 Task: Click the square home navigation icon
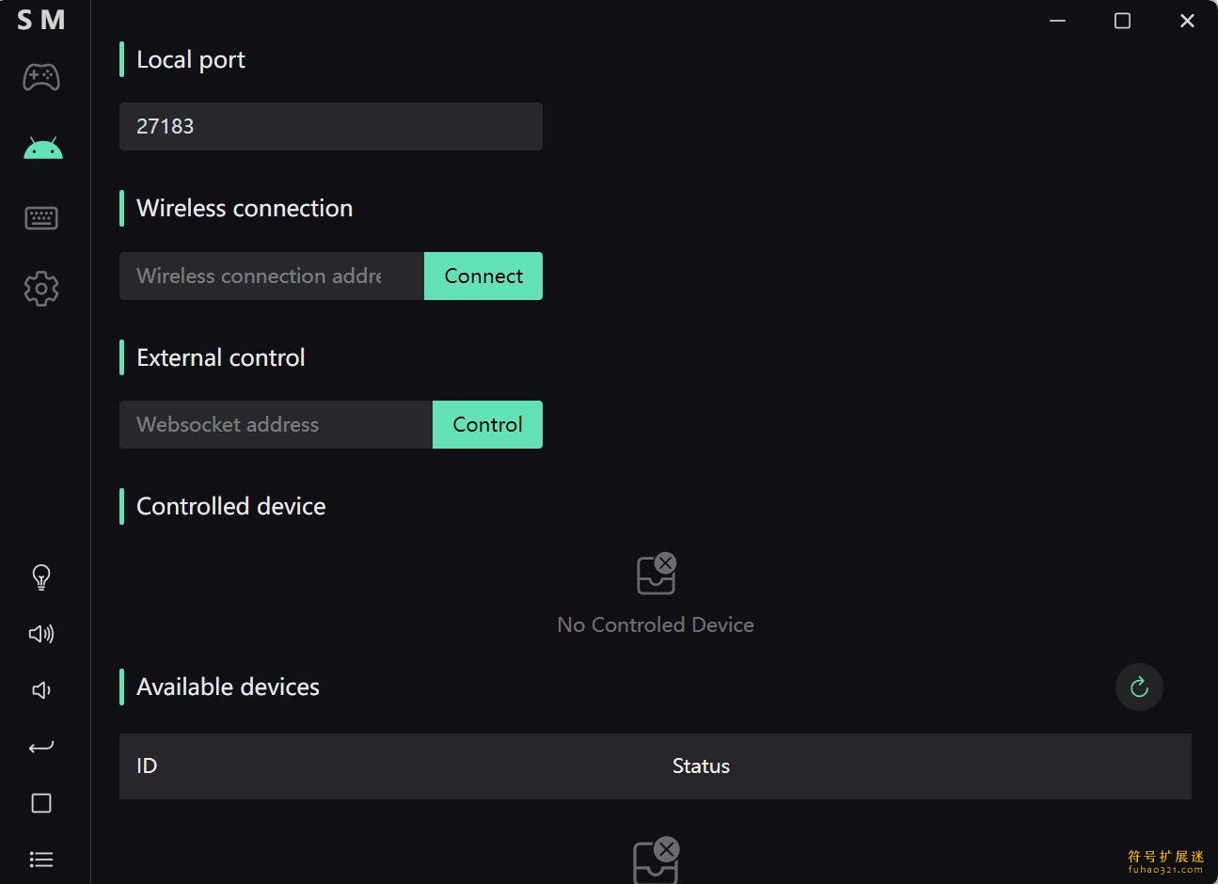click(x=41, y=803)
